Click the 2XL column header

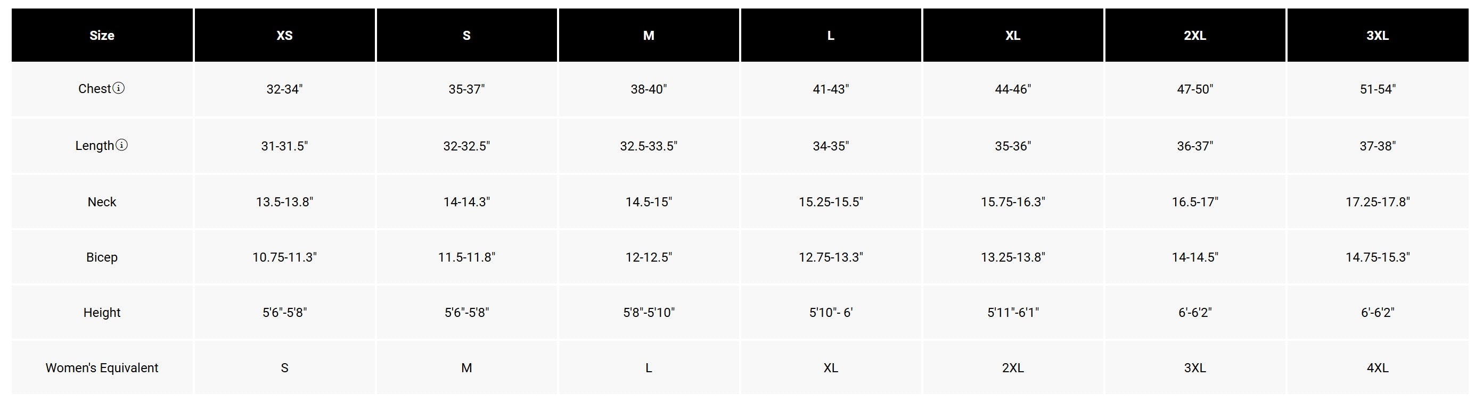pos(1195,35)
